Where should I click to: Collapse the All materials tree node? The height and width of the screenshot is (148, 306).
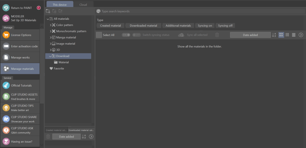click(48, 19)
